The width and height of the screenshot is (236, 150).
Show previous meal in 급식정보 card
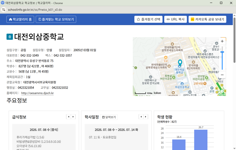coord(69,117)
